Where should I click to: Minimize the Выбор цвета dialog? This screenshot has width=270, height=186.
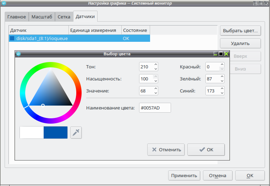point(215,54)
